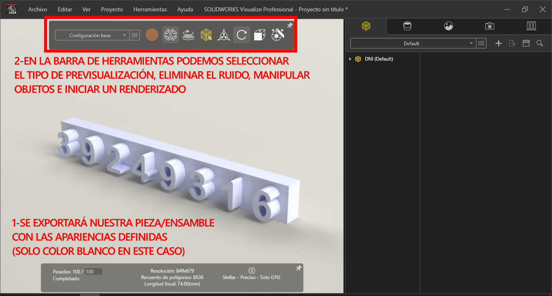Switch to the Appearances paint bucket tab
The image size is (552, 296).
(x=407, y=26)
